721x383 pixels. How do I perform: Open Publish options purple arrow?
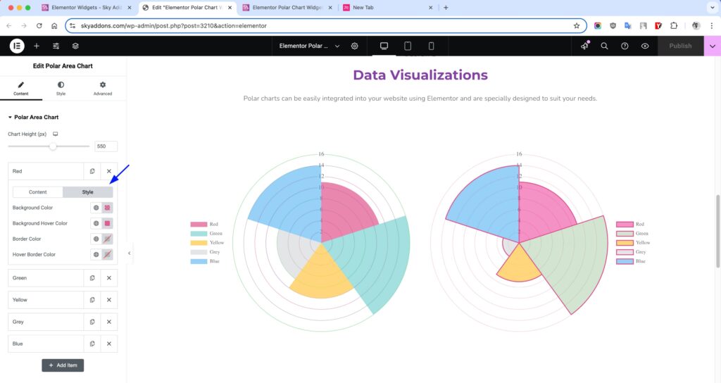click(x=713, y=46)
